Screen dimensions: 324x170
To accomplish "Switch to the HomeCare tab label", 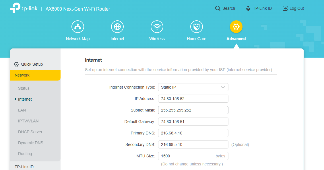I will (197, 39).
